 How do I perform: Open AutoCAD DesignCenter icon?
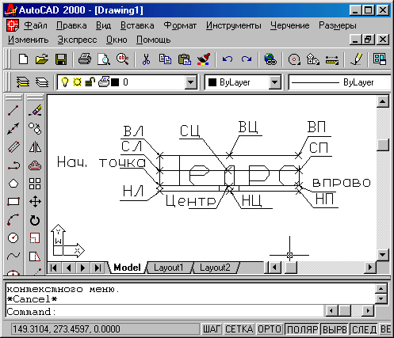click(380, 59)
